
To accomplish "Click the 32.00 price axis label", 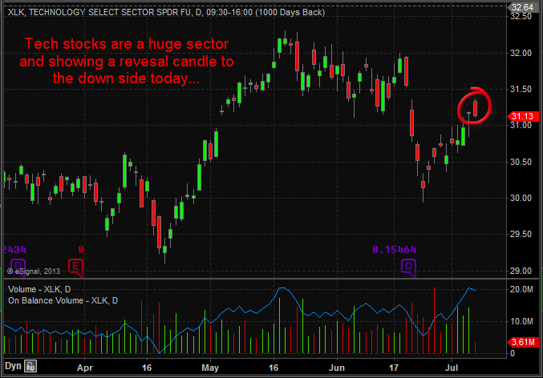I will [x=521, y=53].
